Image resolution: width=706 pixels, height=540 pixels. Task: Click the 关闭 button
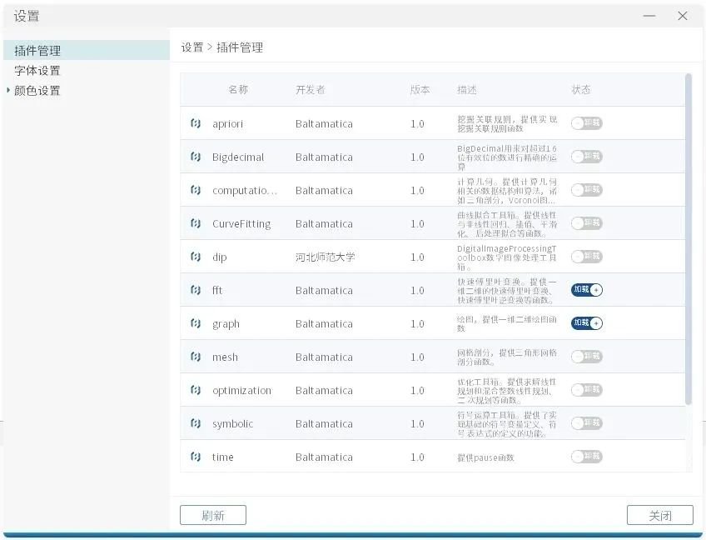(659, 515)
